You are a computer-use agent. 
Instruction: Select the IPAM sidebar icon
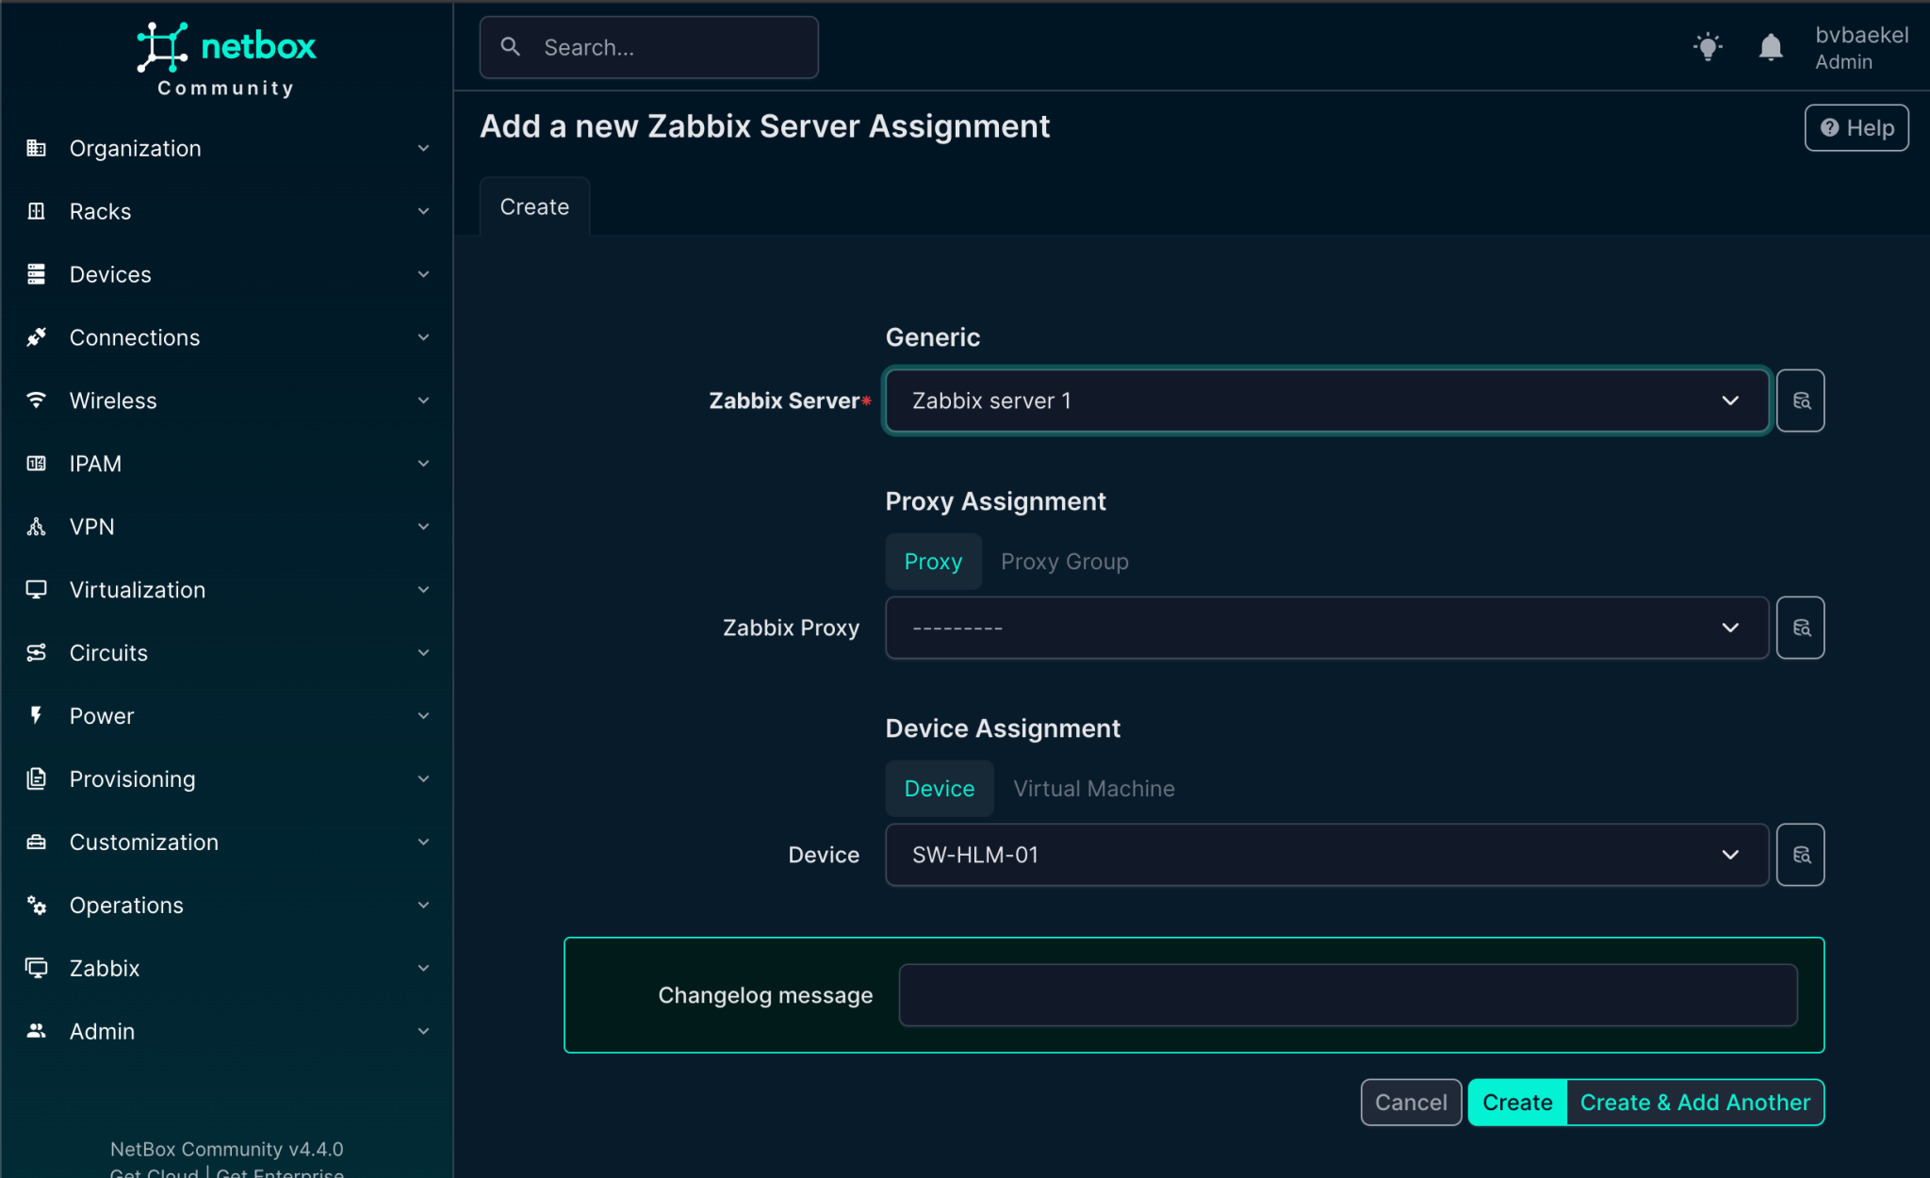click(36, 463)
